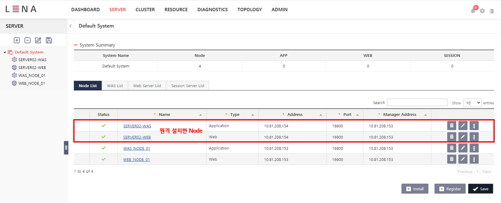Collapse the left server sidebar panel
This screenshot has width=502, height=203.
pyautogui.click(x=71, y=26)
